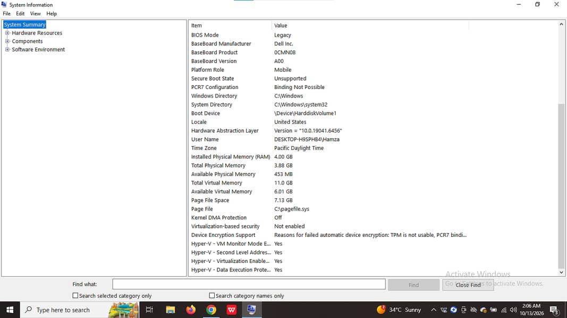
Task: Select the Boot Device row
Action: pyautogui.click(x=329, y=113)
